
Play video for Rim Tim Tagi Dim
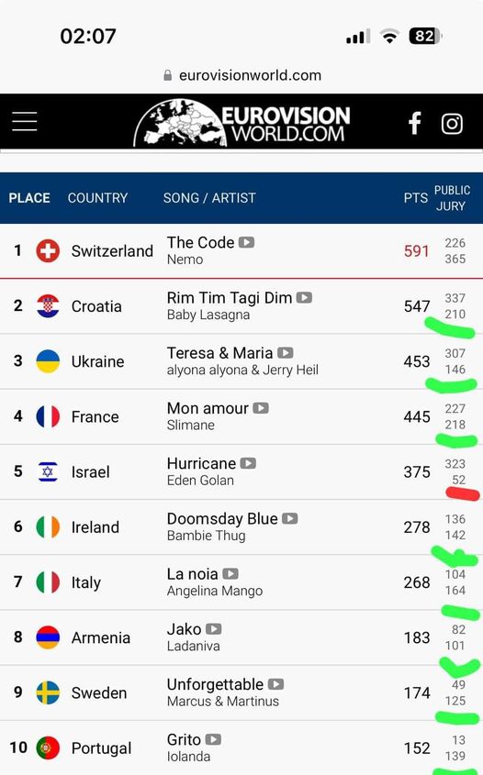[x=304, y=297]
